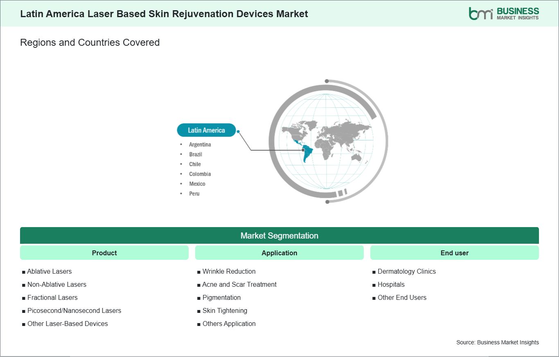Select the Application segment header
Screen dimensions: 559x357
(279, 253)
